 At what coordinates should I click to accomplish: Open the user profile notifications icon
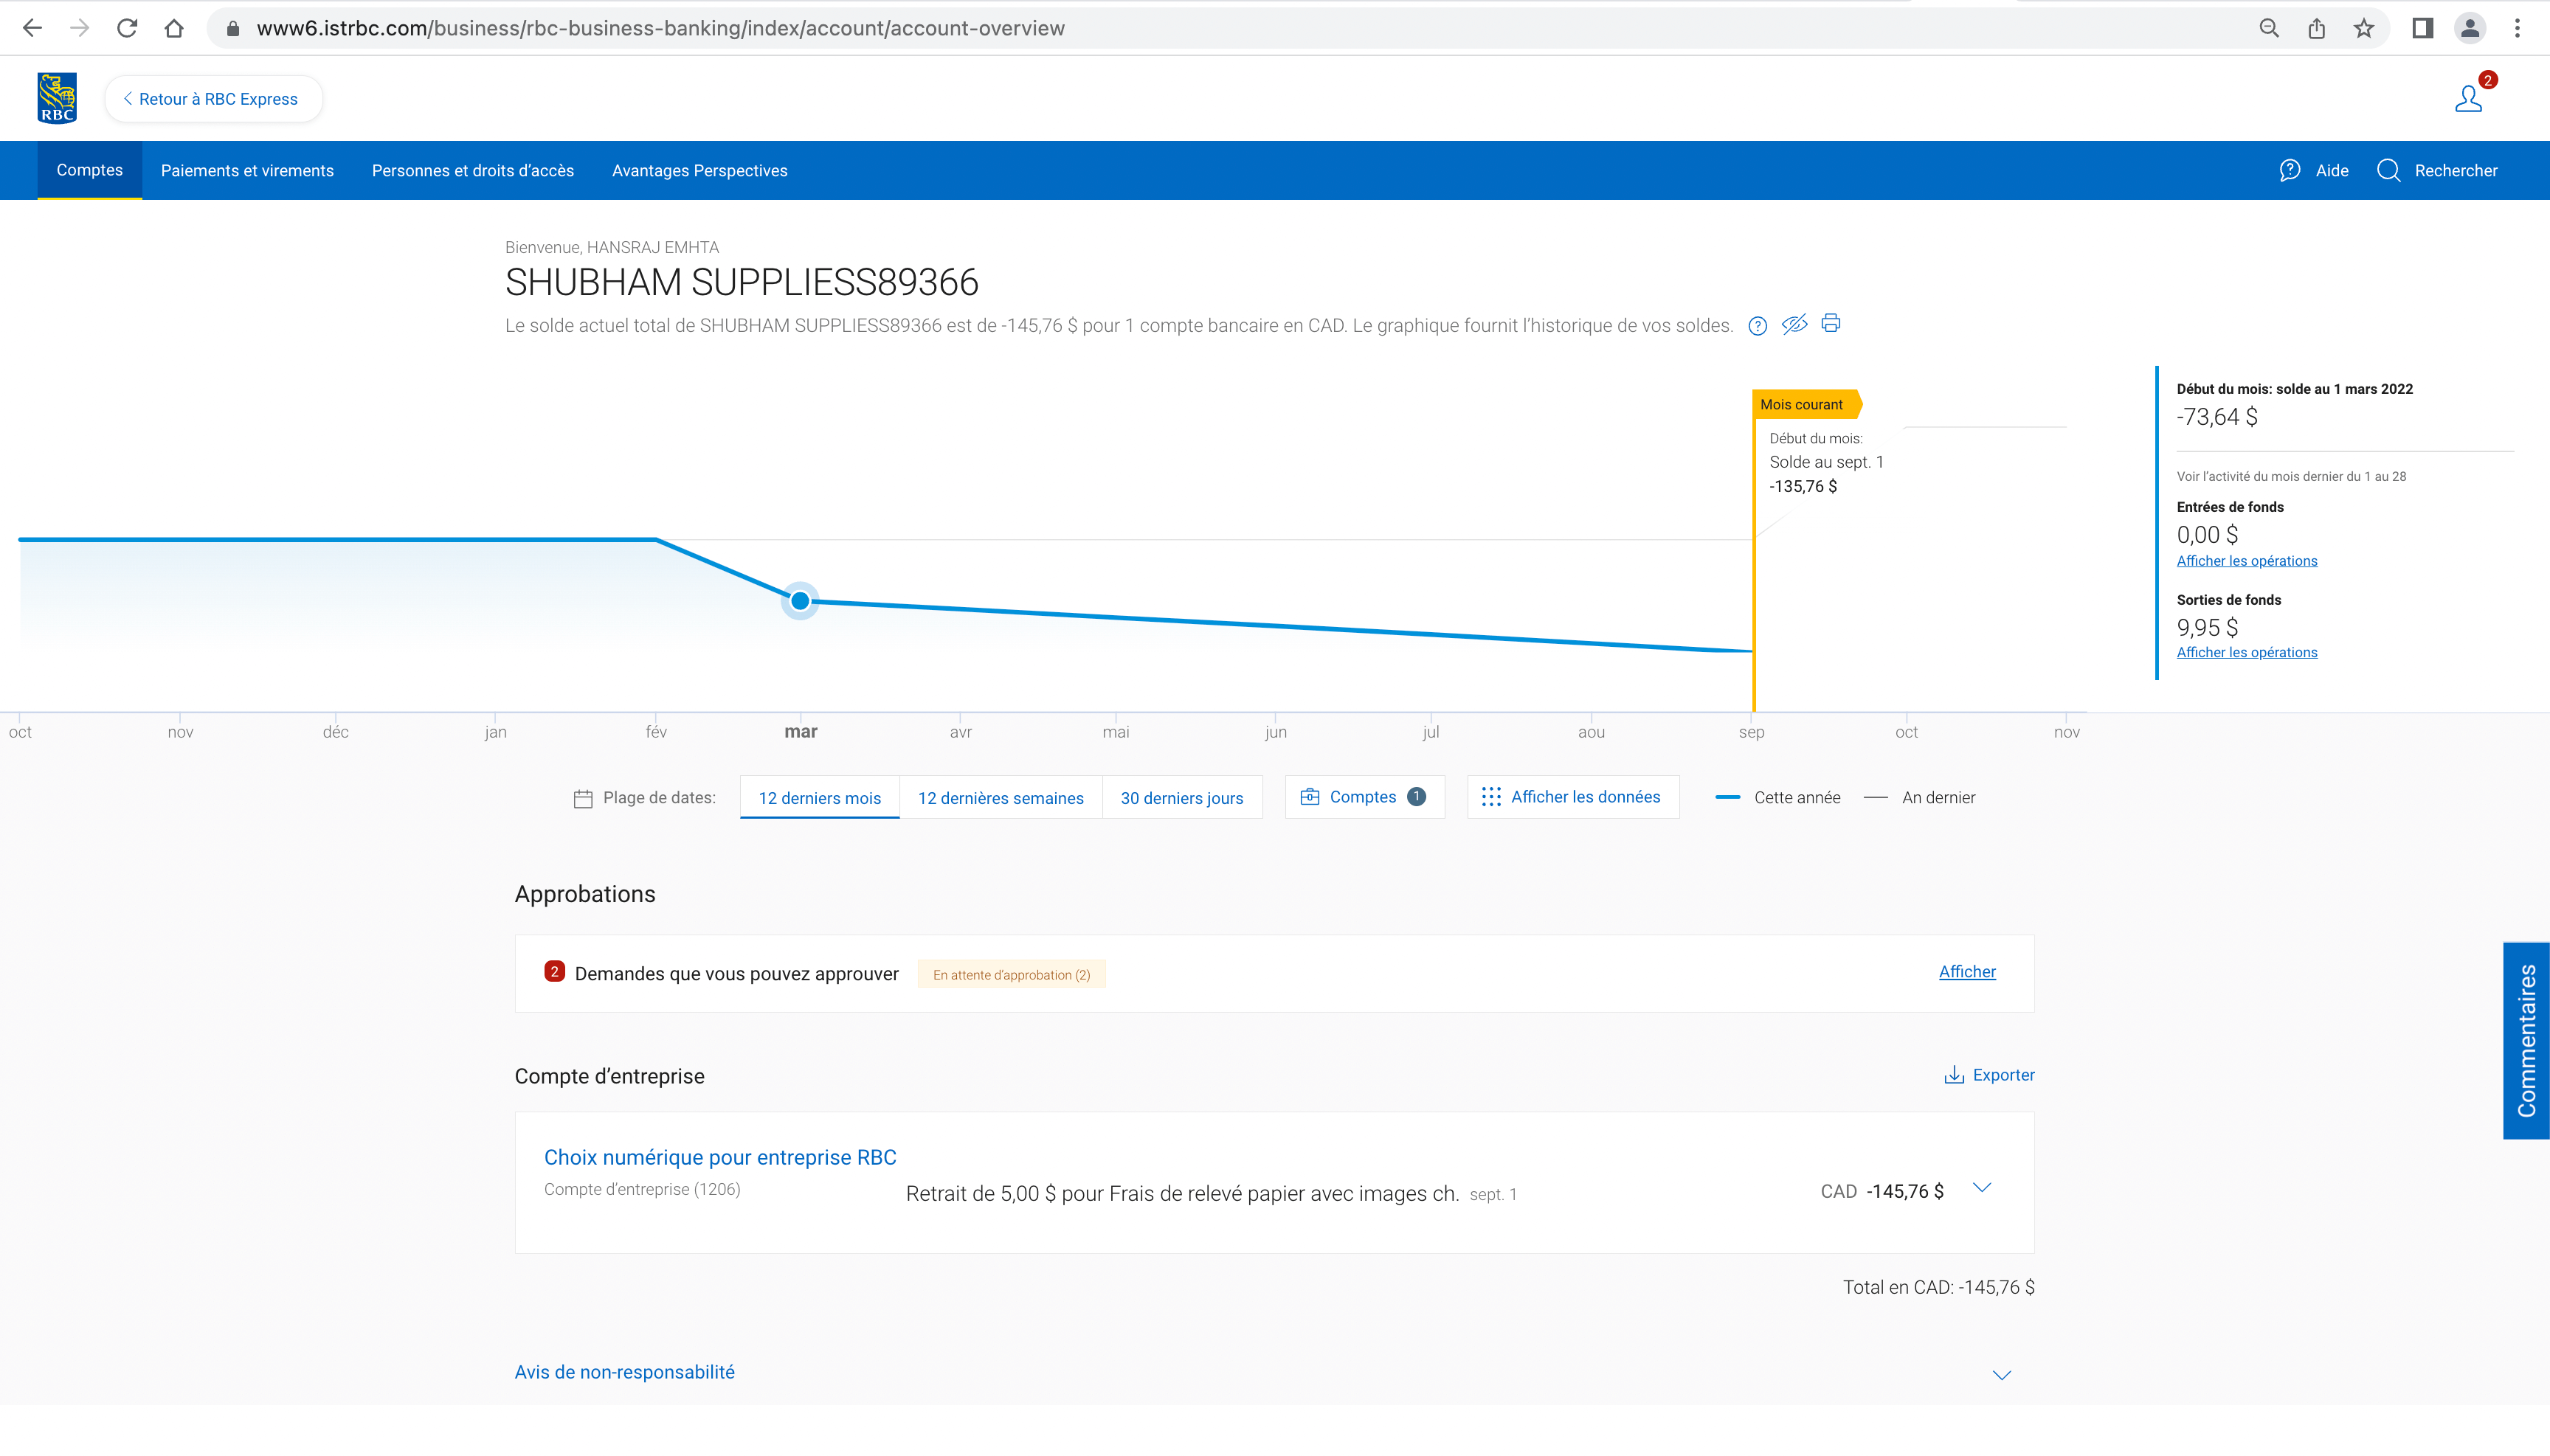(2469, 98)
